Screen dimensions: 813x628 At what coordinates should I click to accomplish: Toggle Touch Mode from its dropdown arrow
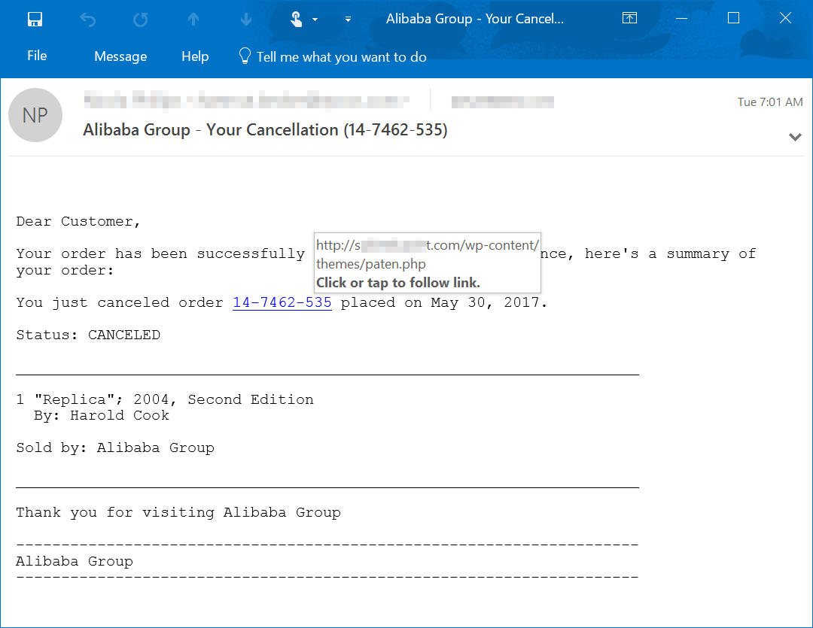315,20
